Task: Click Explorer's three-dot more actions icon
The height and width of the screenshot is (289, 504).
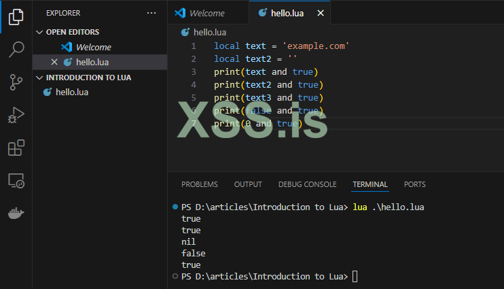Action: 151,13
